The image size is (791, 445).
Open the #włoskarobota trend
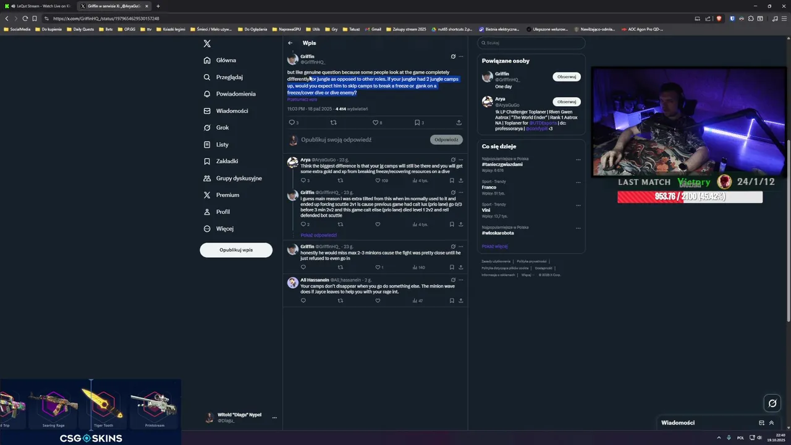point(498,233)
